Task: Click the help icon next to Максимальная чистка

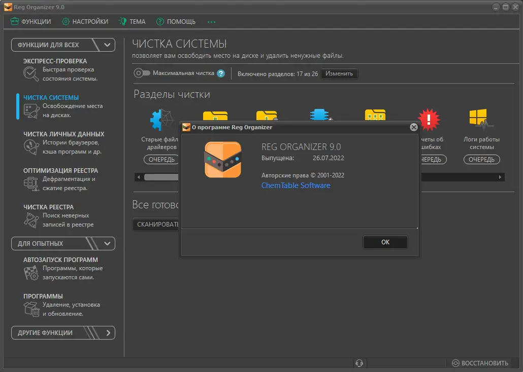Action: [x=221, y=73]
